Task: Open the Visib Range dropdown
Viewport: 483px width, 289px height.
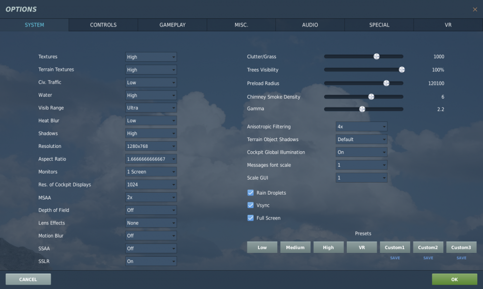Action: (151, 107)
